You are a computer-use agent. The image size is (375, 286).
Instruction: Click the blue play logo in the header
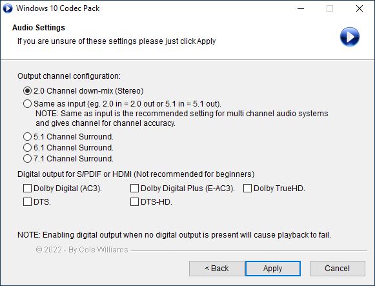(350, 37)
